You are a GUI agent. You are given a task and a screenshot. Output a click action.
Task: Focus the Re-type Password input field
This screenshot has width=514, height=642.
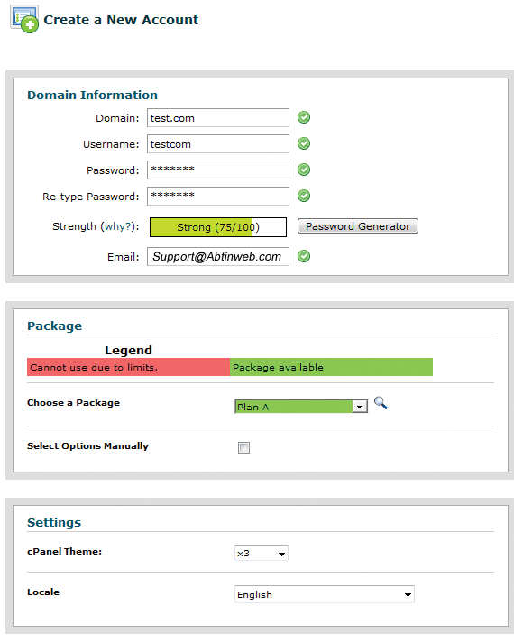(218, 197)
